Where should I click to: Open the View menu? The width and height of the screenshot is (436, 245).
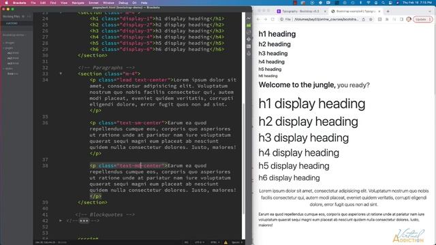pos(64,3)
